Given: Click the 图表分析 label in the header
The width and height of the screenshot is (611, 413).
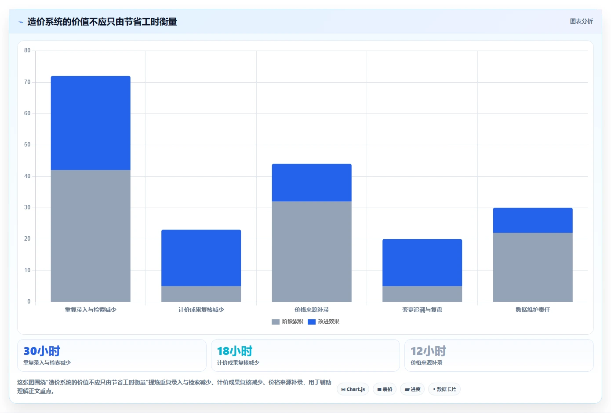Looking at the screenshot, I should click(x=581, y=21).
